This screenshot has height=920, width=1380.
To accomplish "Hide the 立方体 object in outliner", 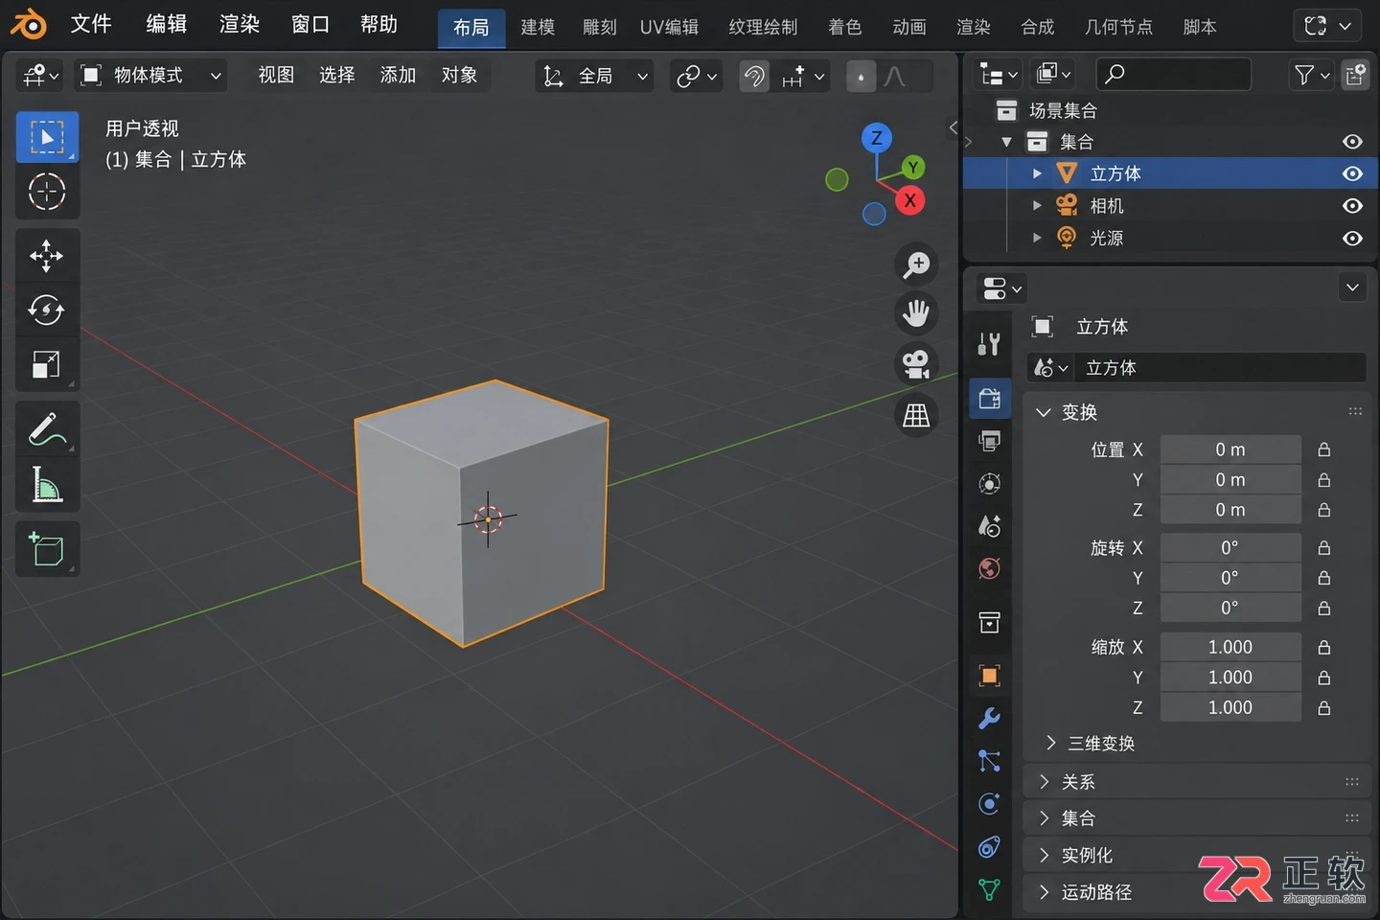I will pyautogui.click(x=1352, y=173).
